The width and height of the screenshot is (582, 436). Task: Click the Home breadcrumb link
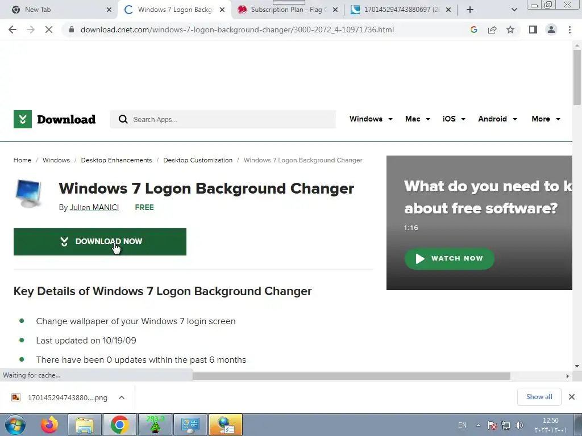click(x=22, y=160)
